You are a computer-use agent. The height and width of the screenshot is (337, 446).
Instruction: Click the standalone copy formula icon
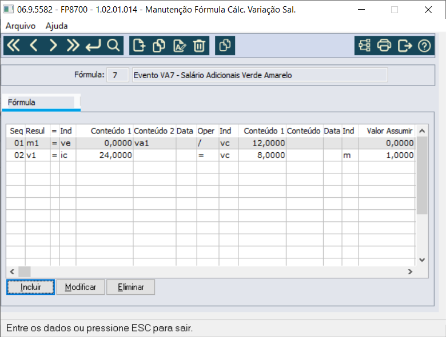click(x=225, y=46)
